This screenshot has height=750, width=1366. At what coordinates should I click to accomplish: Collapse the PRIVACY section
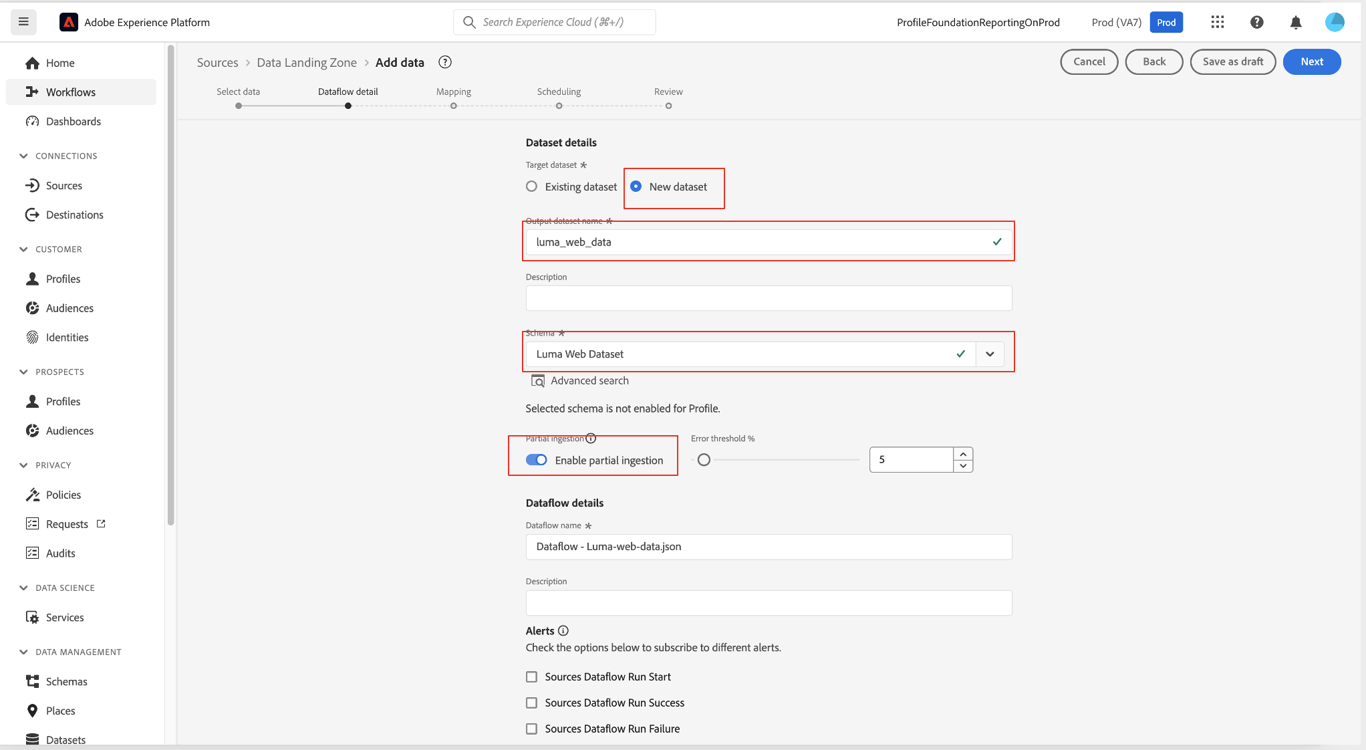pyautogui.click(x=23, y=465)
